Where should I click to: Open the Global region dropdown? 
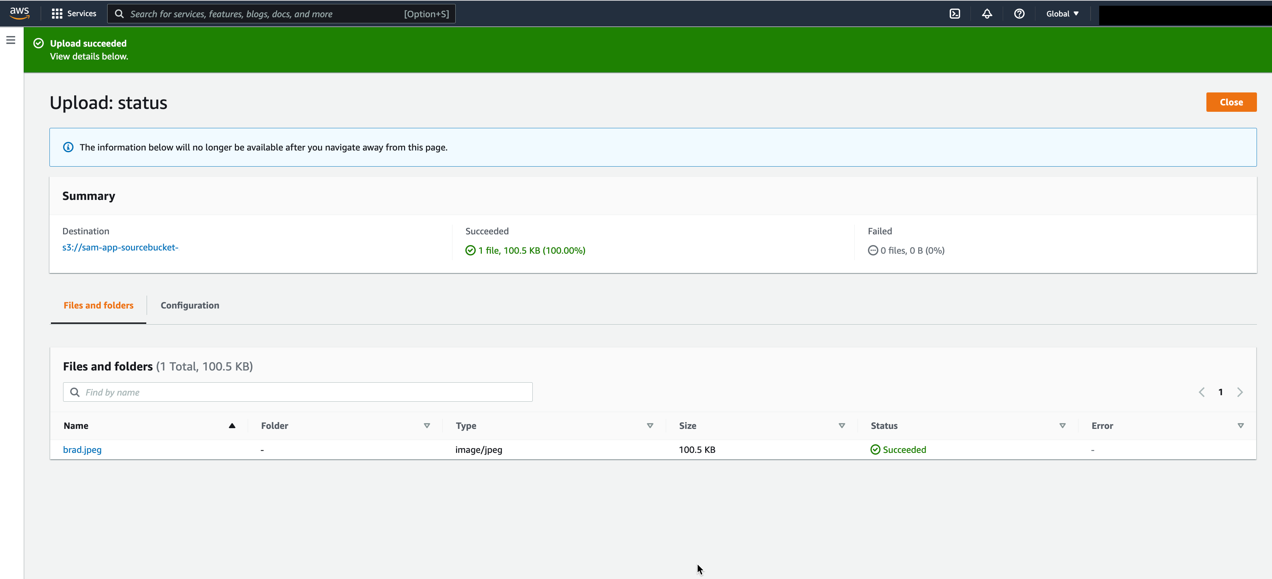(1062, 13)
